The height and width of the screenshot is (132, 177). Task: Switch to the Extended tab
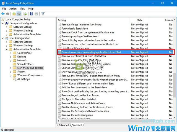pos(64,125)
